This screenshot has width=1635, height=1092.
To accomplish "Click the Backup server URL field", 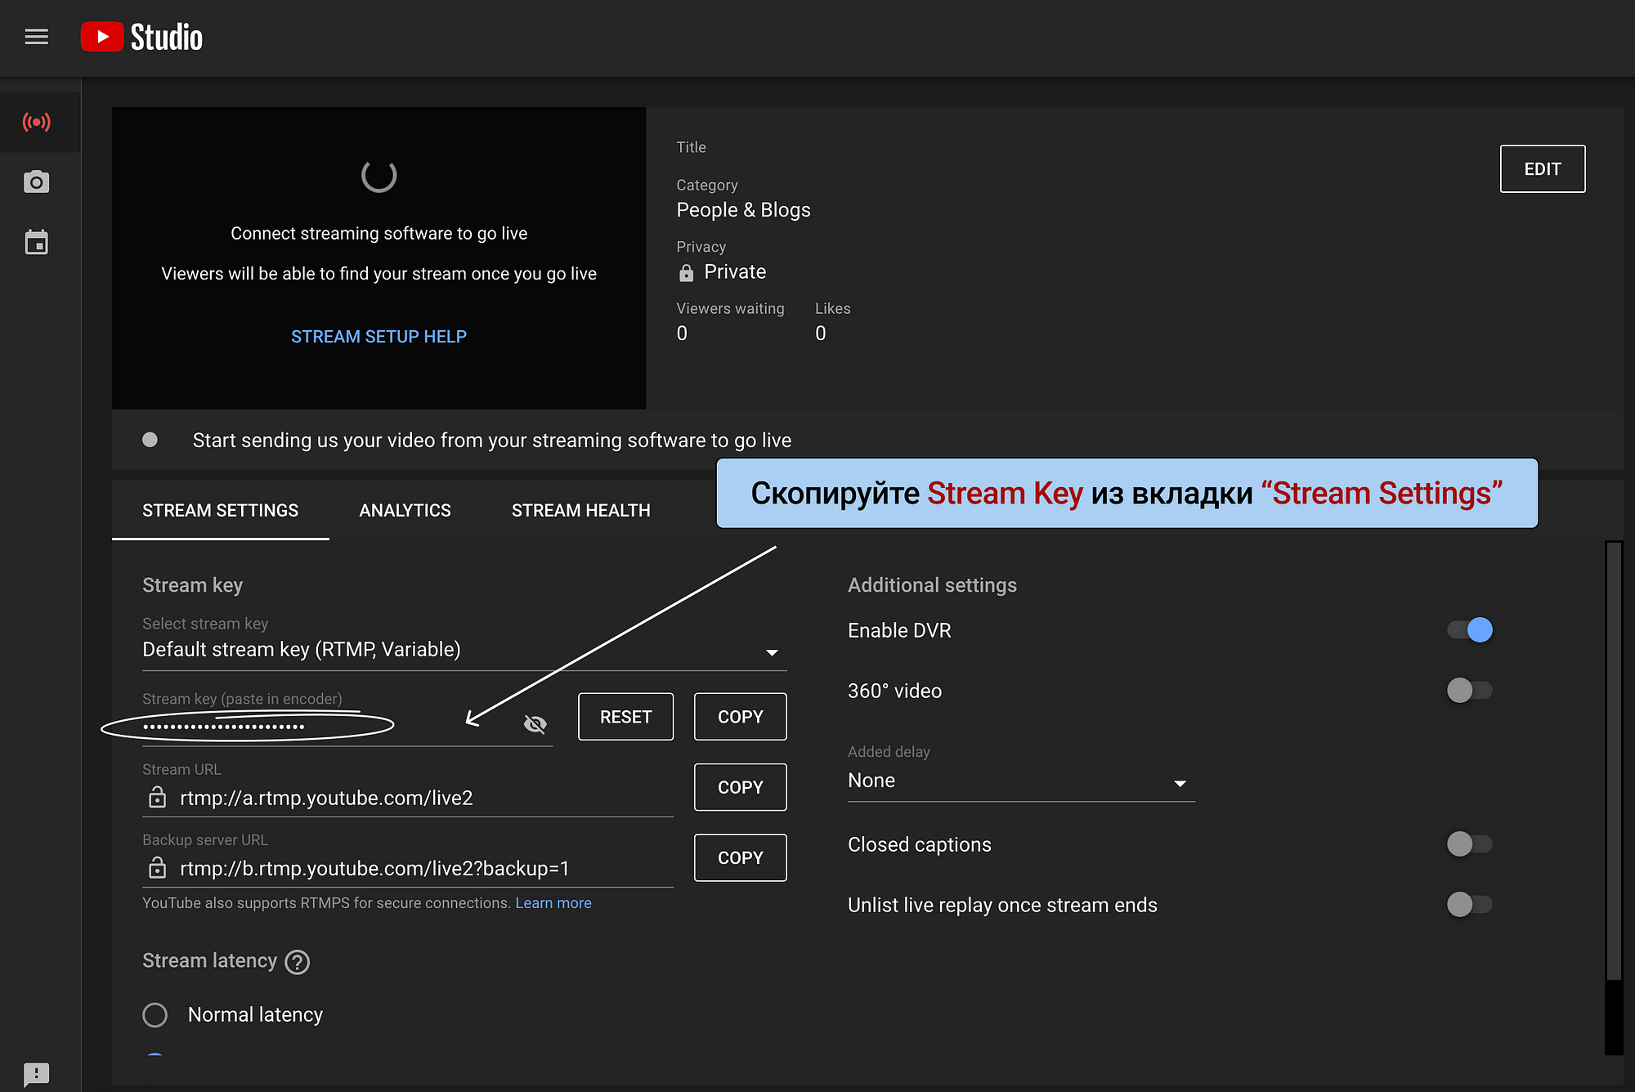I will (408, 867).
